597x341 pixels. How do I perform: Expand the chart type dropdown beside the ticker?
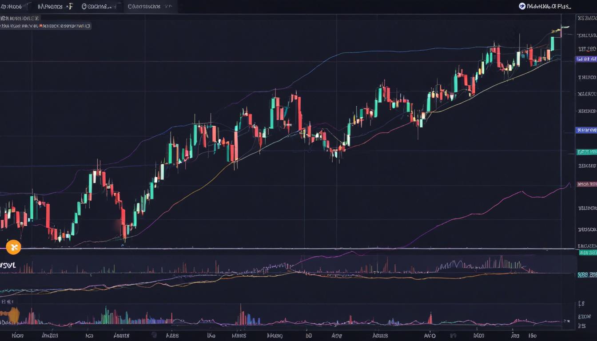pos(28,6)
